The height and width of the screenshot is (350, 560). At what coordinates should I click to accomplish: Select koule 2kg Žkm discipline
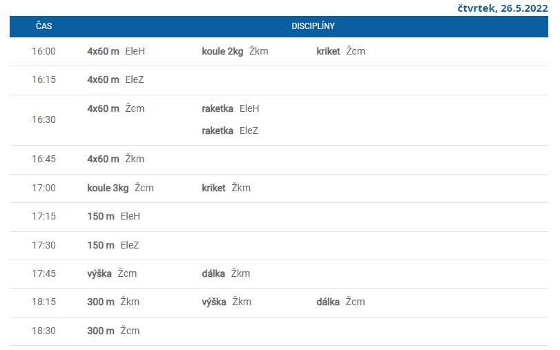click(235, 51)
